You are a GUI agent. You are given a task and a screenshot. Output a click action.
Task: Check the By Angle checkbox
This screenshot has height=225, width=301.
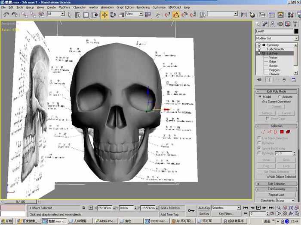click(x=259, y=153)
